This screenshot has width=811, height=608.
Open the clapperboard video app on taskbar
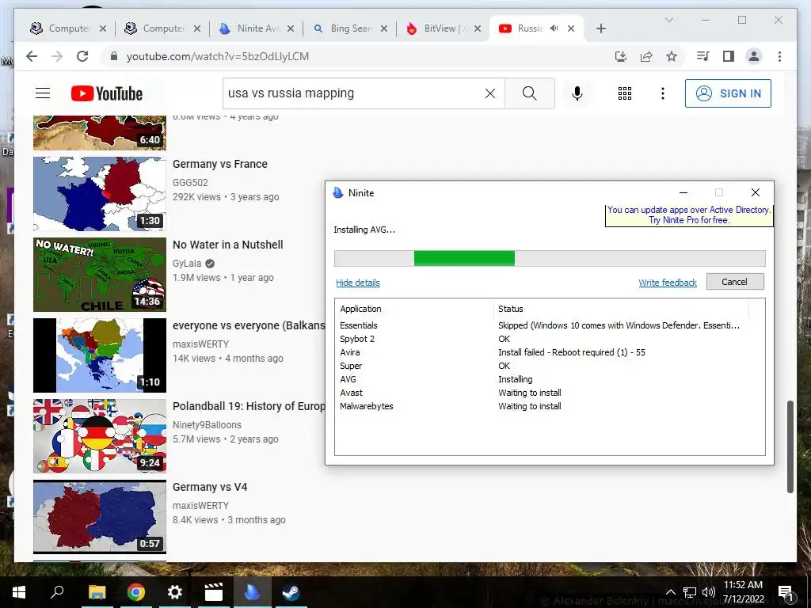pyautogui.click(x=213, y=592)
